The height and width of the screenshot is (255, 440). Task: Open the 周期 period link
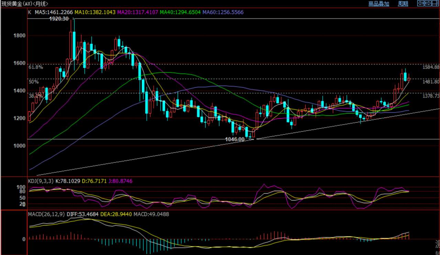click(403, 4)
